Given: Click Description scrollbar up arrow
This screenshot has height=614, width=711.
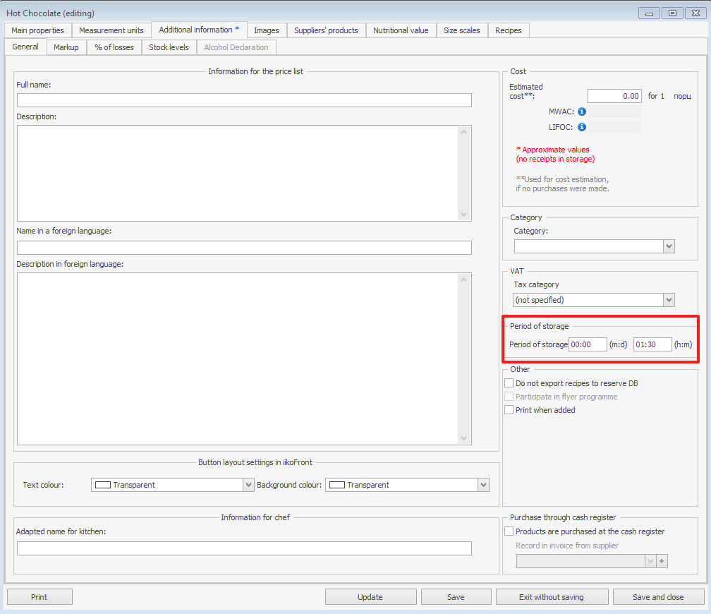Looking at the screenshot, I should click(x=463, y=132).
